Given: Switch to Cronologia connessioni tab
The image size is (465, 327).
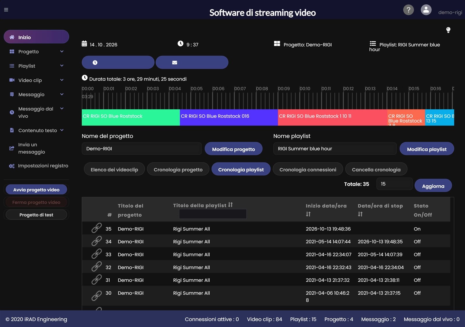Looking at the screenshot, I should click(308, 169).
